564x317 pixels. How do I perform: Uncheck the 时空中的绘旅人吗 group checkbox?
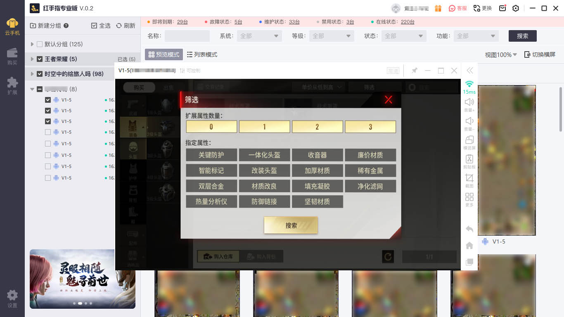click(x=40, y=74)
